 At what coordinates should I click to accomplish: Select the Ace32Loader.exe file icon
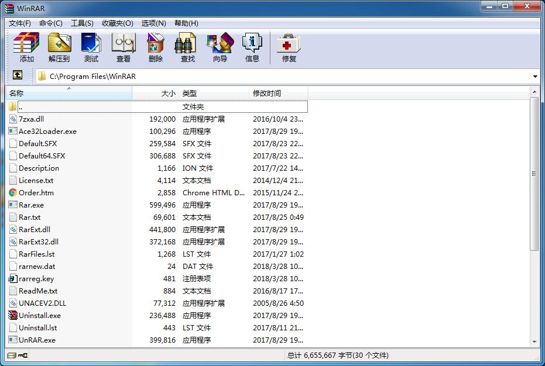point(13,132)
